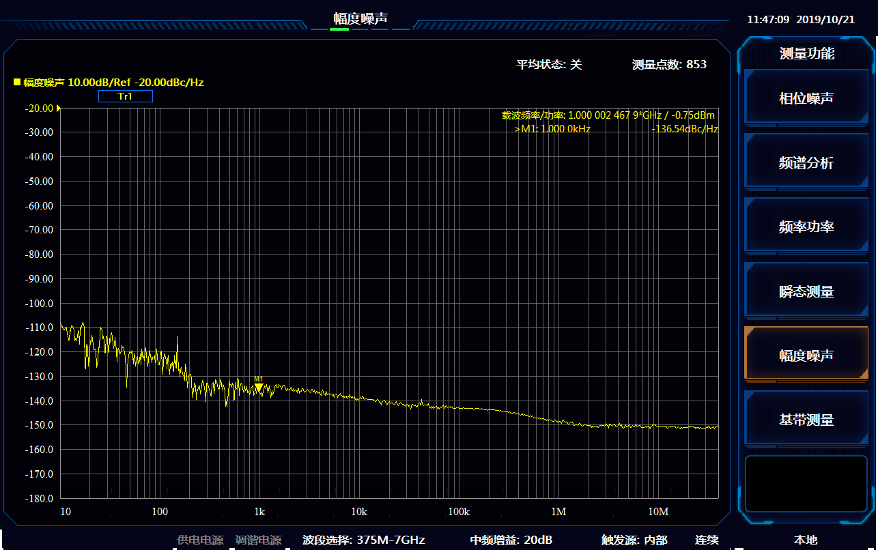Click the yellow reference level arrow at -20.00
878x550 pixels.
[x=59, y=108]
